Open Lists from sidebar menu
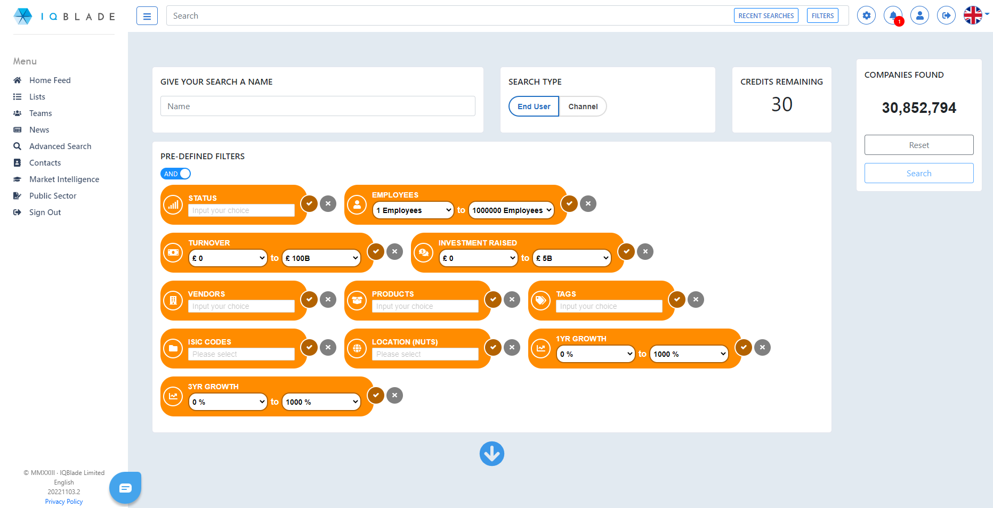993x508 pixels. coord(37,97)
